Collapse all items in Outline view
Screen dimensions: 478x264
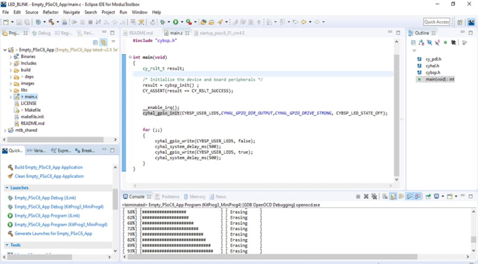pyautogui.click(x=413, y=43)
